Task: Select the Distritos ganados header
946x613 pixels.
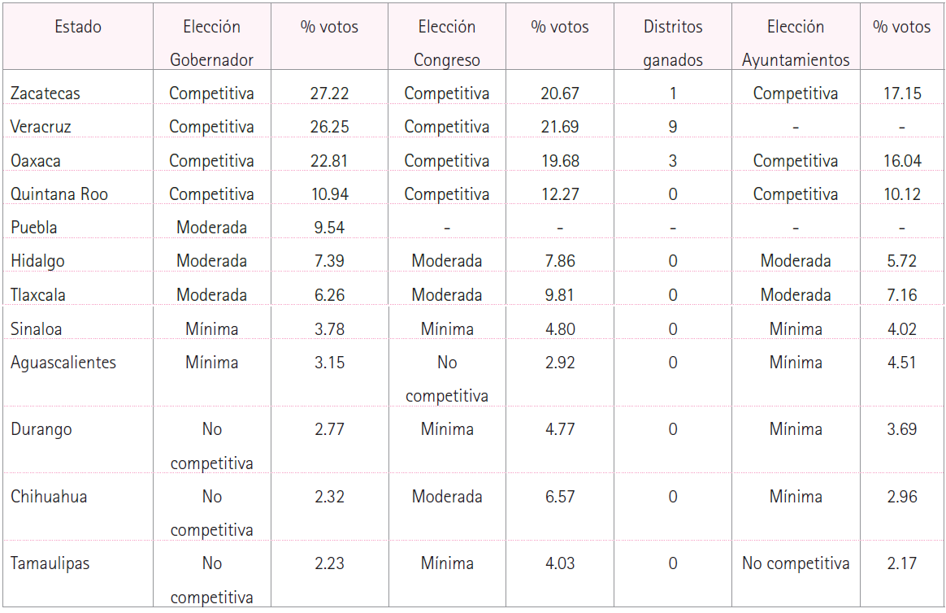Action: coord(673,43)
